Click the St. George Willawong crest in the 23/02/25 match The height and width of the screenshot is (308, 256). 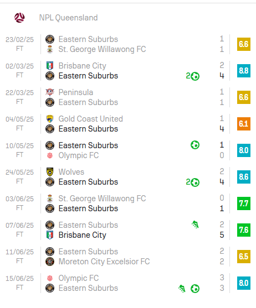click(50, 49)
